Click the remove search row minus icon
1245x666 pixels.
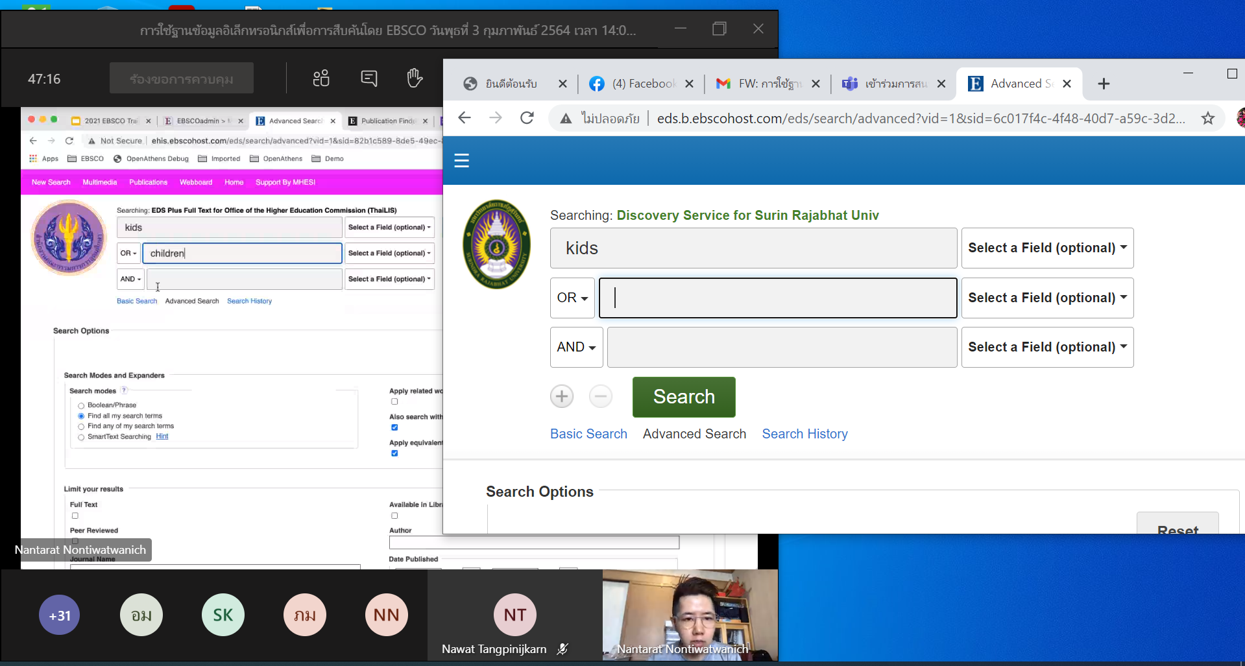tap(601, 396)
